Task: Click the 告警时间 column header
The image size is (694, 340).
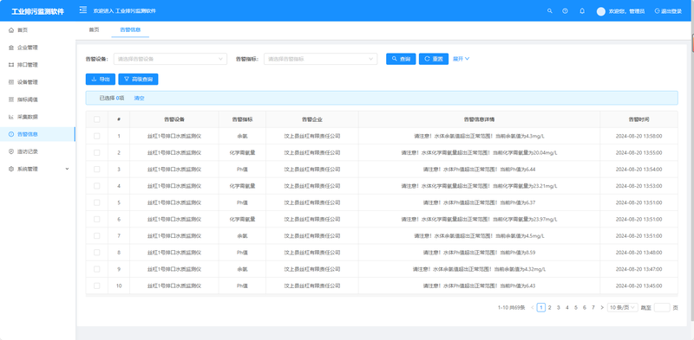Action: [x=638, y=119]
